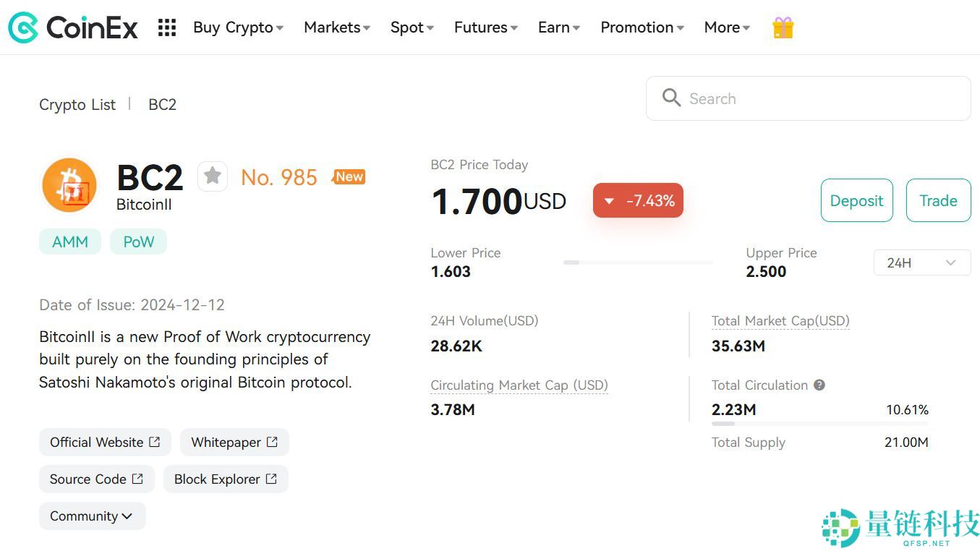Click the gift box rewards icon
This screenshot has height=551, width=980.
(783, 27)
